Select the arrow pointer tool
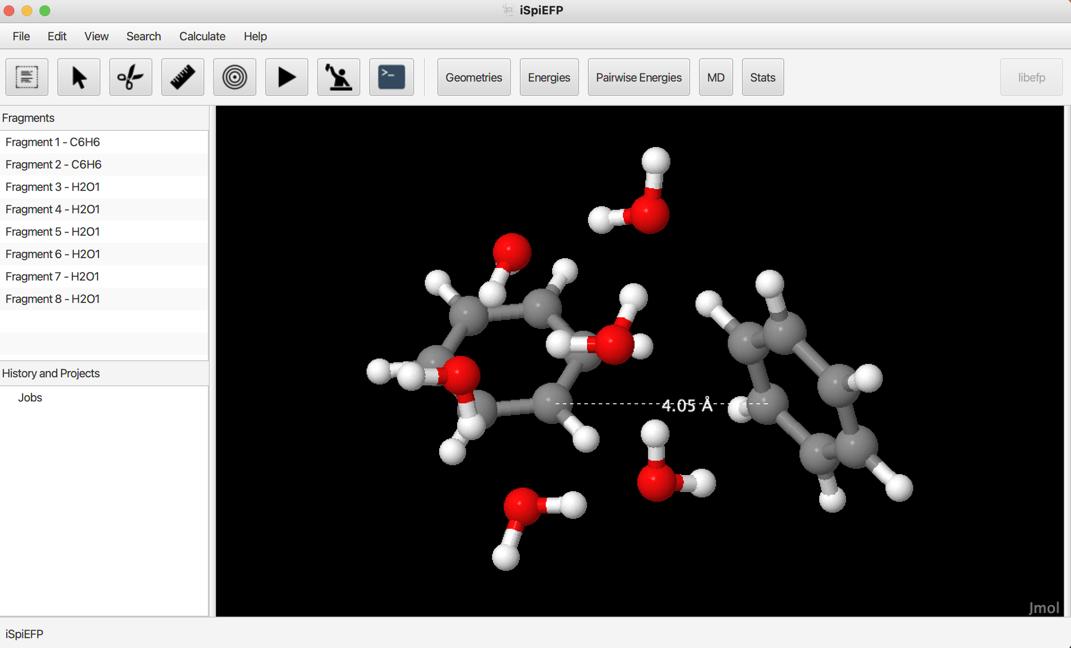 [79, 77]
